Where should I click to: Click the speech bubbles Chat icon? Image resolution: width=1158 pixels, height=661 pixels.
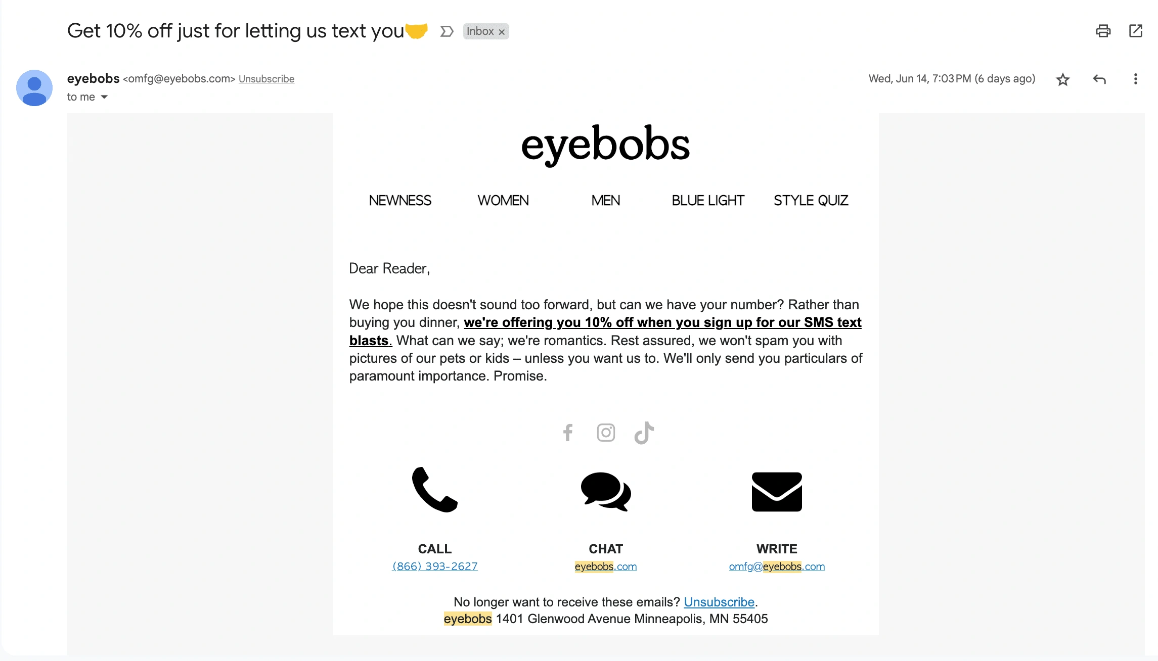tap(606, 492)
